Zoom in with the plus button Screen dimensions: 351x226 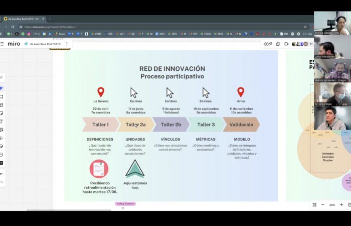tap(341, 205)
